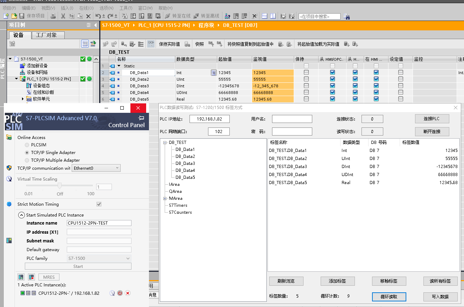Switch to the 工厂对象 tab
This screenshot has height=307, width=464.
point(48,35)
